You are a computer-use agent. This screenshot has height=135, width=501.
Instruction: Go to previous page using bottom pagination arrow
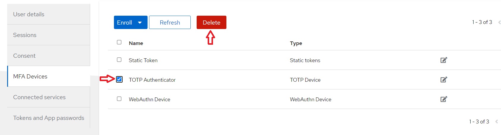point(496,122)
